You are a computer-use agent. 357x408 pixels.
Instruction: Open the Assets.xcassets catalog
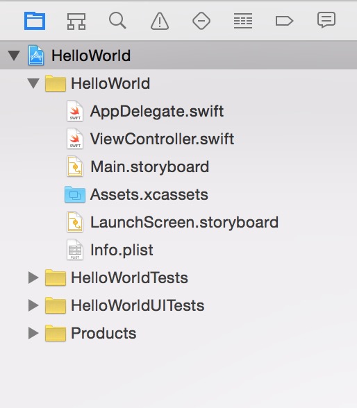tap(136, 194)
